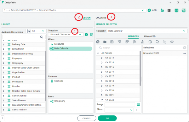
Task: Click the hierarchy tree icon in toolbar
Action: pos(143,42)
